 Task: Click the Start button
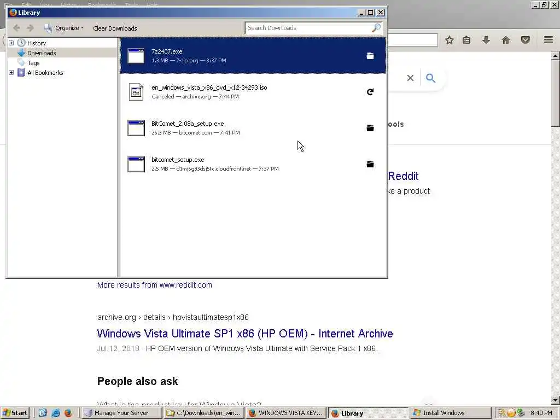(x=15, y=413)
